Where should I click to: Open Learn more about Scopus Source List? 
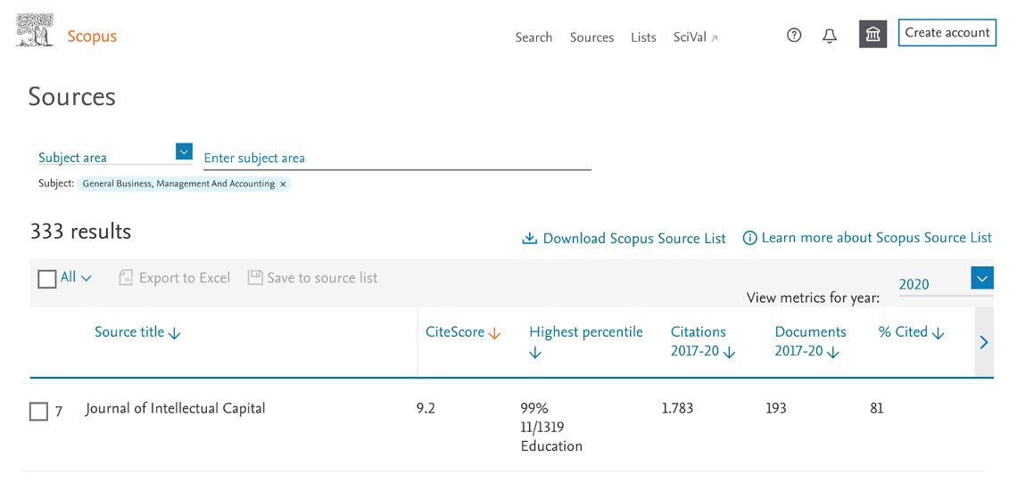click(877, 238)
